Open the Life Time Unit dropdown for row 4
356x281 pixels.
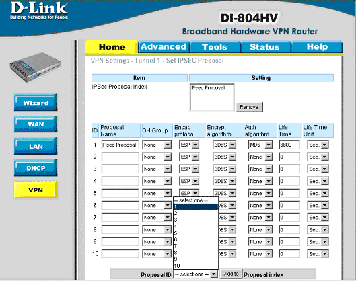point(318,182)
